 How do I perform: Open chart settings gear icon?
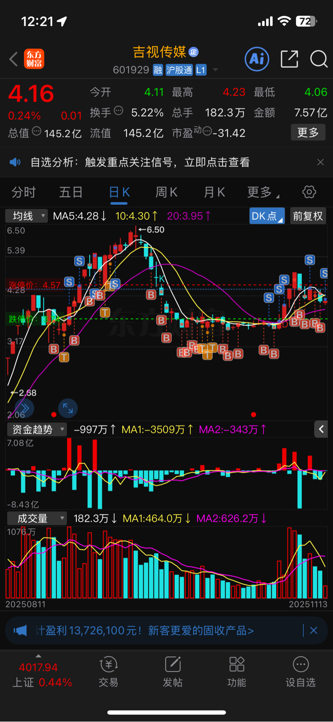coord(309,192)
